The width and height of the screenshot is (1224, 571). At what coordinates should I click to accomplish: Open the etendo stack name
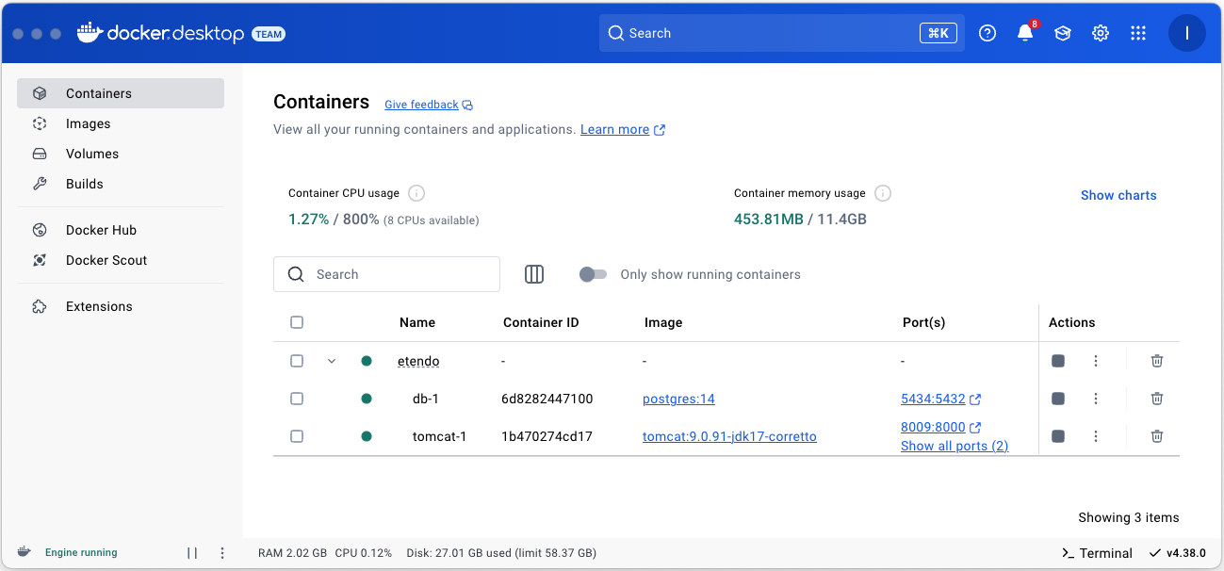(x=418, y=361)
